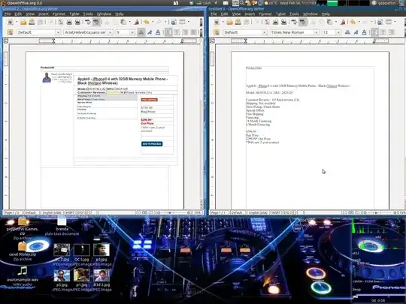Open font name dropdown in left Writer window
This screenshot has height=304, width=406.
point(111,32)
